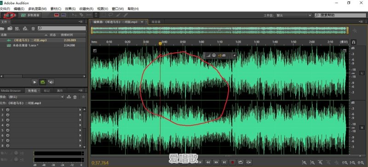Select the Razor tool in toolbar
Screen dimensions: 368x167
[x=81, y=15]
